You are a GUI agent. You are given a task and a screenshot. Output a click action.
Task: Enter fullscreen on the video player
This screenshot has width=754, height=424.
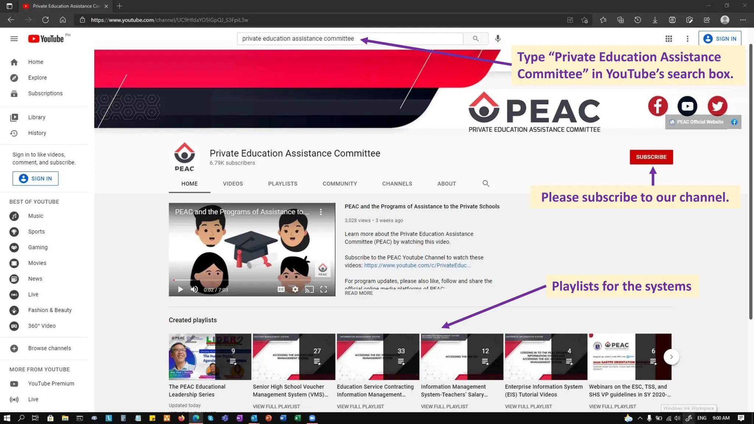pos(323,289)
